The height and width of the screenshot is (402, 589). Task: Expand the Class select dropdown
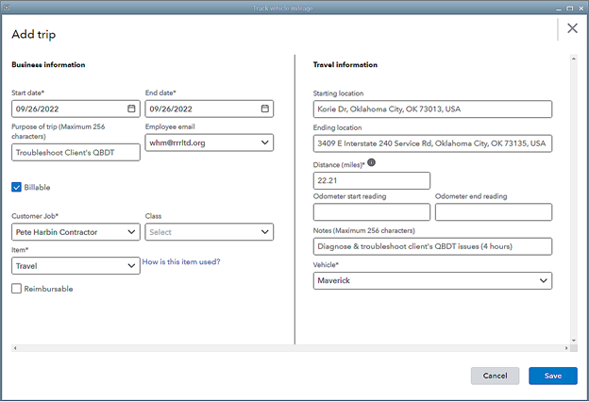coord(264,231)
